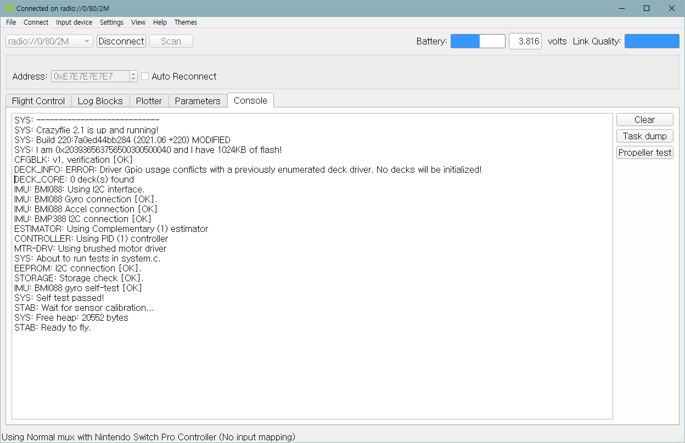Clear the console output
This screenshot has height=443, width=685.
point(644,120)
